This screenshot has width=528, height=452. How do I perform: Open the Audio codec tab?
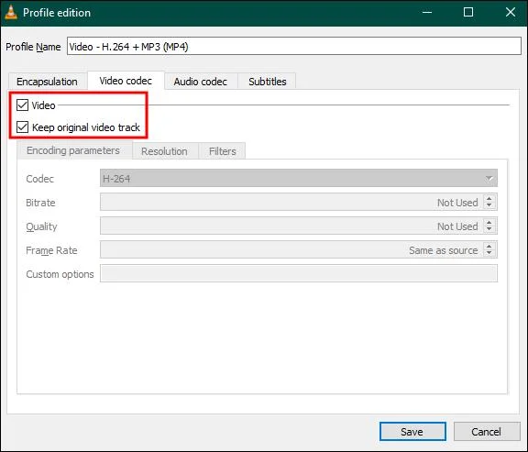tap(201, 82)
